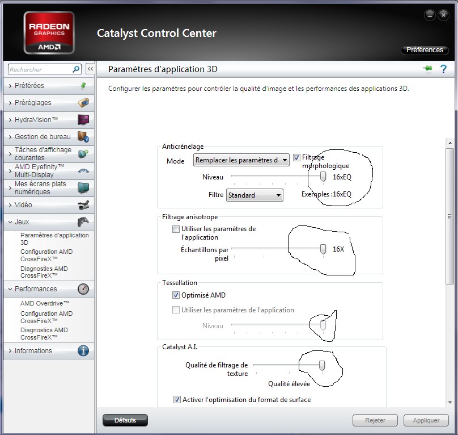458x435 pixels.
Task: Click the Tessellation Niveau slider handle
Action: tap(323, 325)
